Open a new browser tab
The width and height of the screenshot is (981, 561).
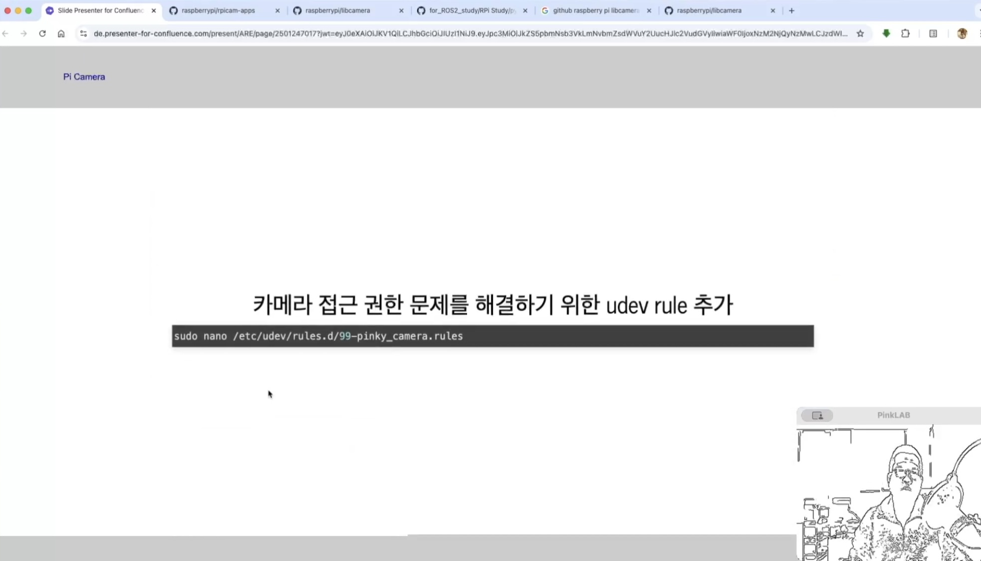pyautogui.click(x=791, y=10)
